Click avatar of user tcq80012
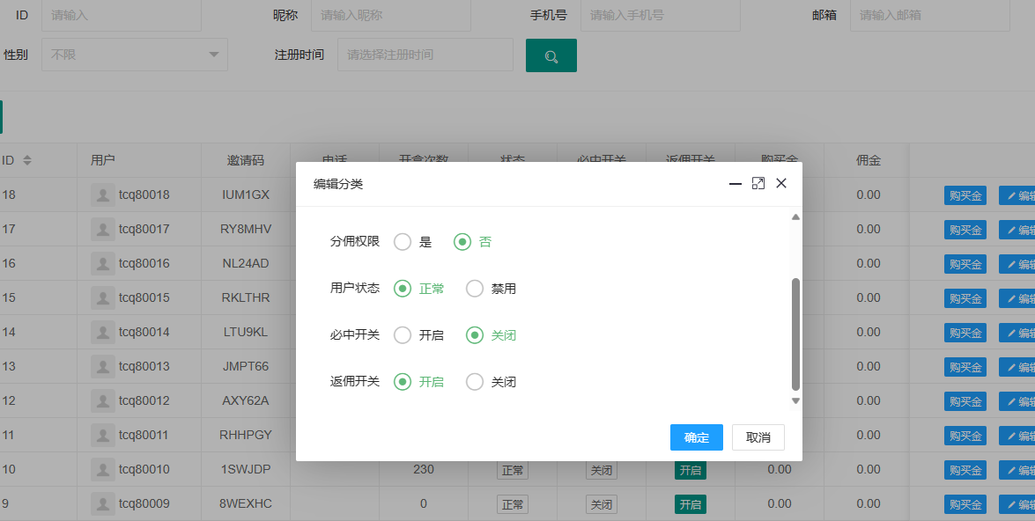Screen dimensions: 1035x521 103,401
